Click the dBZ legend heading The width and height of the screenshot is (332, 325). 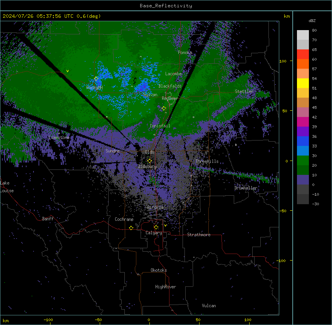pyautogui.click(x=312, y=21)
